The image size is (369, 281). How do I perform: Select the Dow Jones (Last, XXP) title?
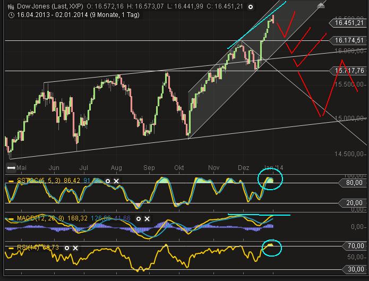pos(50,6)
